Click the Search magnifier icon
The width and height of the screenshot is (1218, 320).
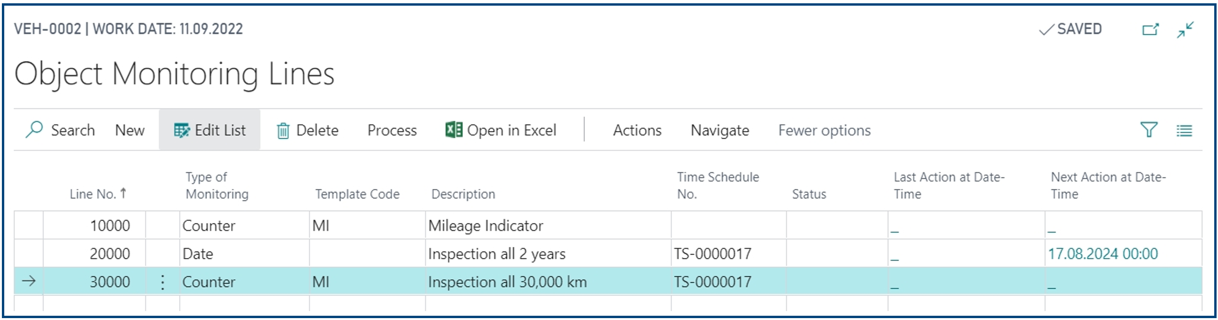click(x=34, y=130)
